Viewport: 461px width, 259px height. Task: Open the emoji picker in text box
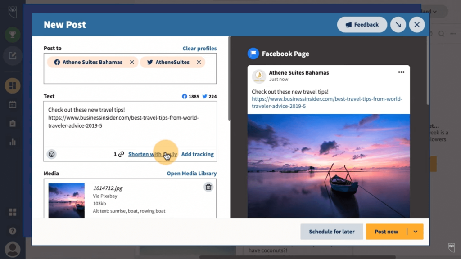(51, 154)
